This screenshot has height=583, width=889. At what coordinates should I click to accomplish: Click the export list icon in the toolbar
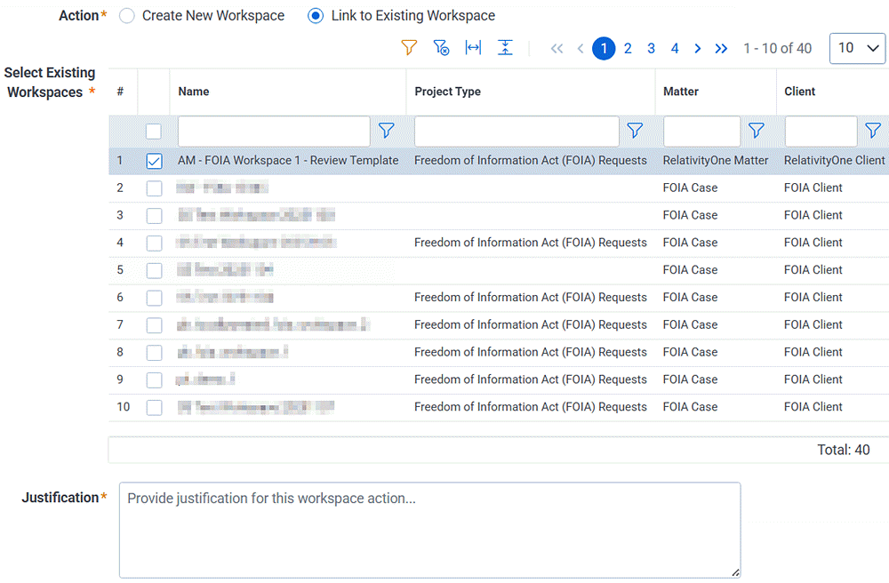tap(505, 48)
